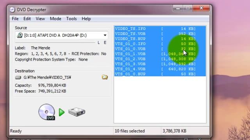Select VTS_01_2.VOB in file list
Viewport: 250px width, 140px height.
pyautogui.click(x=160, y=59)
